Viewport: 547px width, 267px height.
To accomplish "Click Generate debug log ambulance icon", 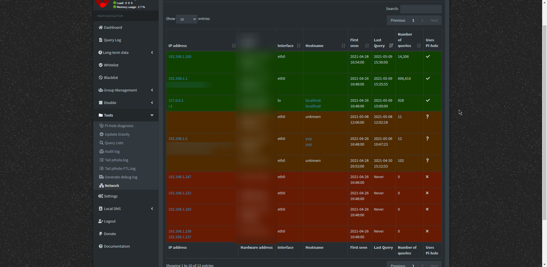I will click(x=101, y=177).
